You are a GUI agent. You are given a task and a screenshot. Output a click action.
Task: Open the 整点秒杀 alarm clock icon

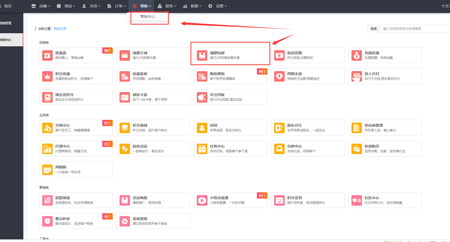pos(47,221)
